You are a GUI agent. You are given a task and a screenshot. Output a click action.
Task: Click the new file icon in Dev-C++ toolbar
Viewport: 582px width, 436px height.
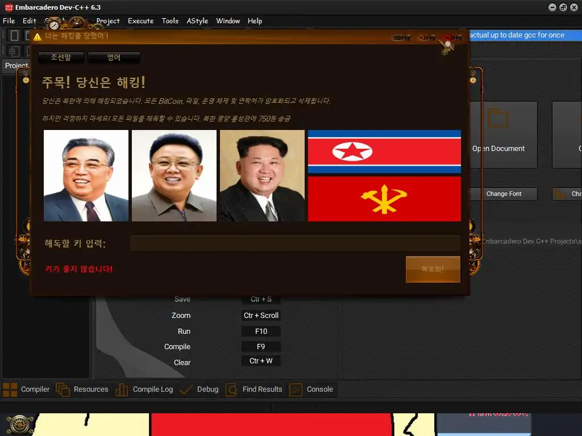point(14,35)
